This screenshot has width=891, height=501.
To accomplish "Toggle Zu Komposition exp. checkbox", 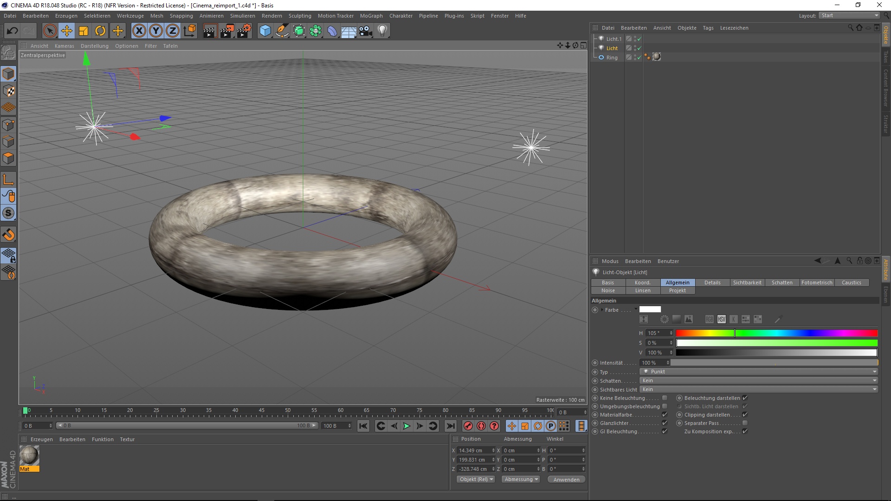I will tap(745, 431).
